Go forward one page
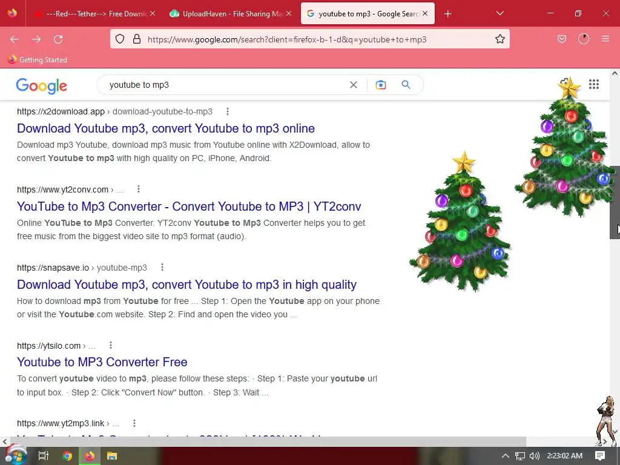 pyautogui.click(x=36, y=39)
